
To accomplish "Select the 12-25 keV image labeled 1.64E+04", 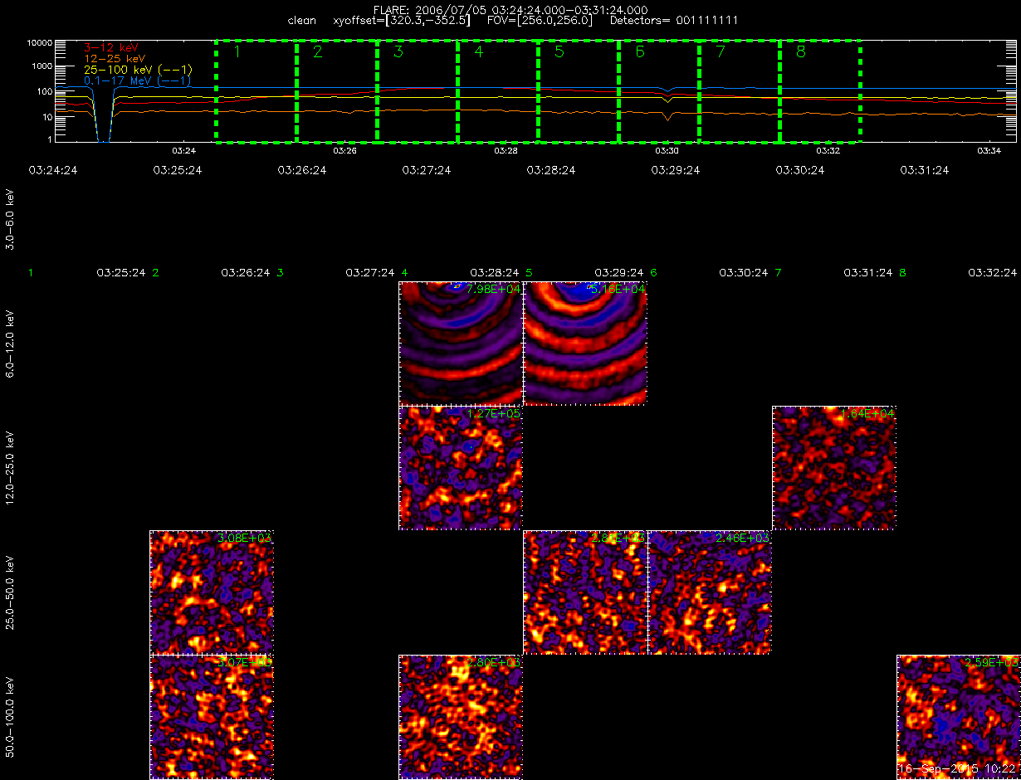I will coord(834,468).
